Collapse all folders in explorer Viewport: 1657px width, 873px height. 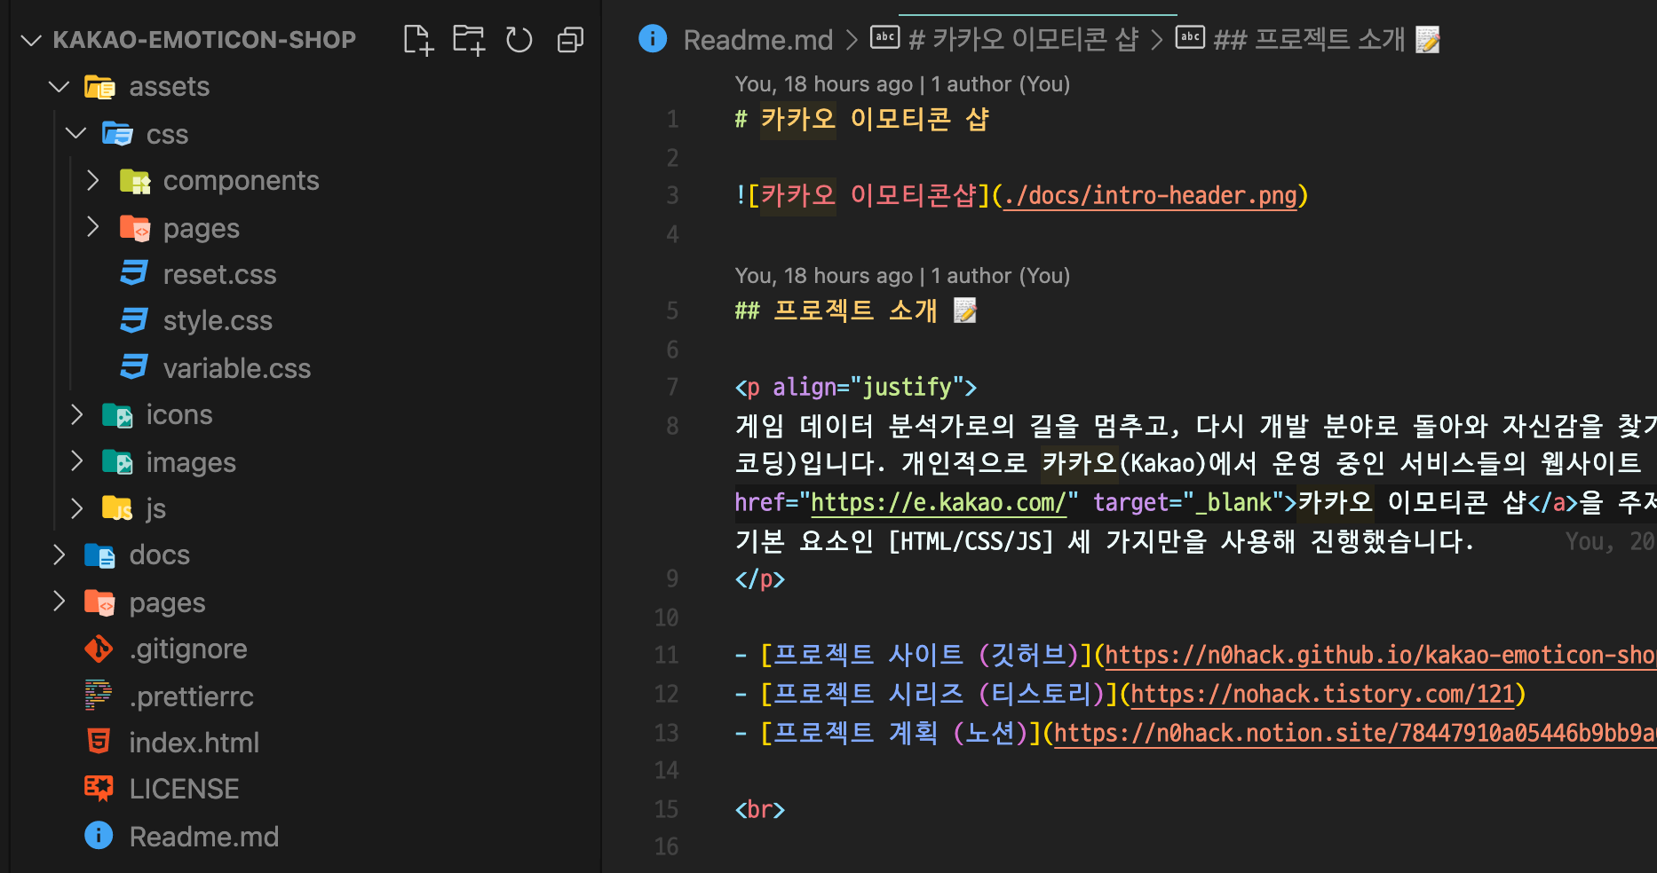[x=570, y=40]
